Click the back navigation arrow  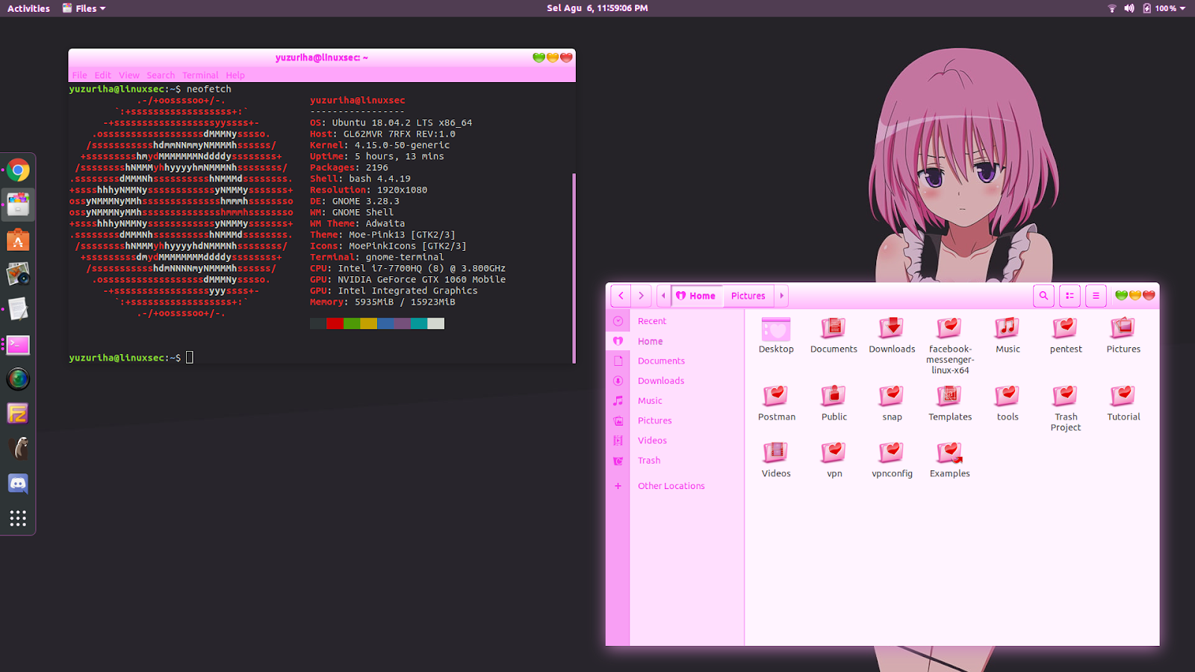(621, 296)
